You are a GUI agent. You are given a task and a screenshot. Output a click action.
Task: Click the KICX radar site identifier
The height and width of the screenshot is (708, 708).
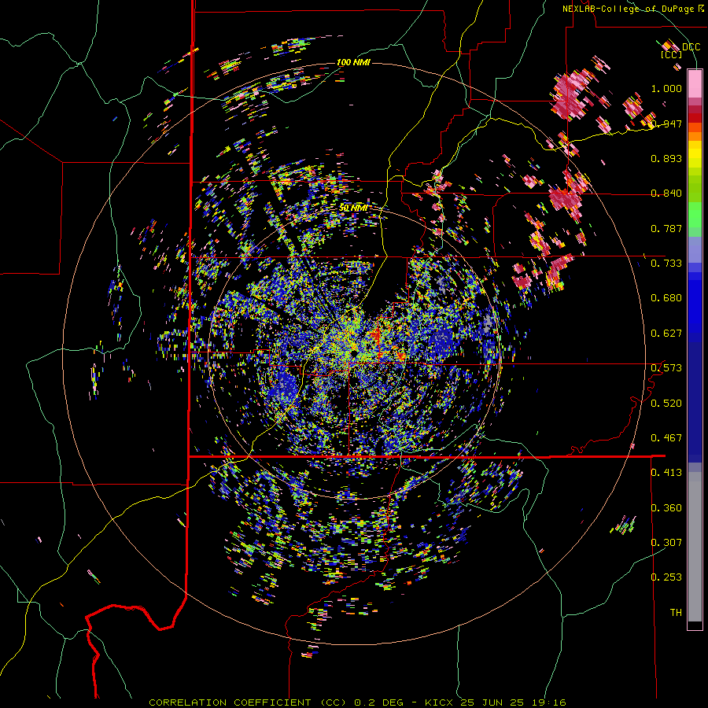point(441,702)
